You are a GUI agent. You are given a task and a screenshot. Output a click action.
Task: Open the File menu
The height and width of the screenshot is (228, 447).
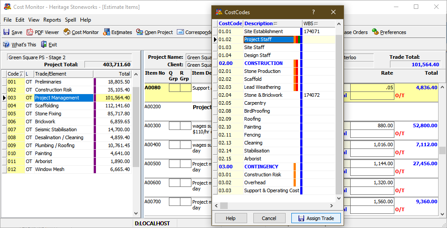[x=8, y=20]
